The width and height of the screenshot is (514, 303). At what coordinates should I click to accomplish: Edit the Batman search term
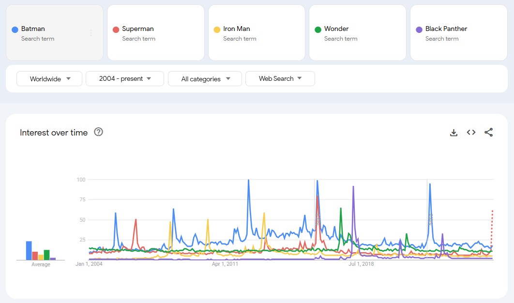(33, 29)
